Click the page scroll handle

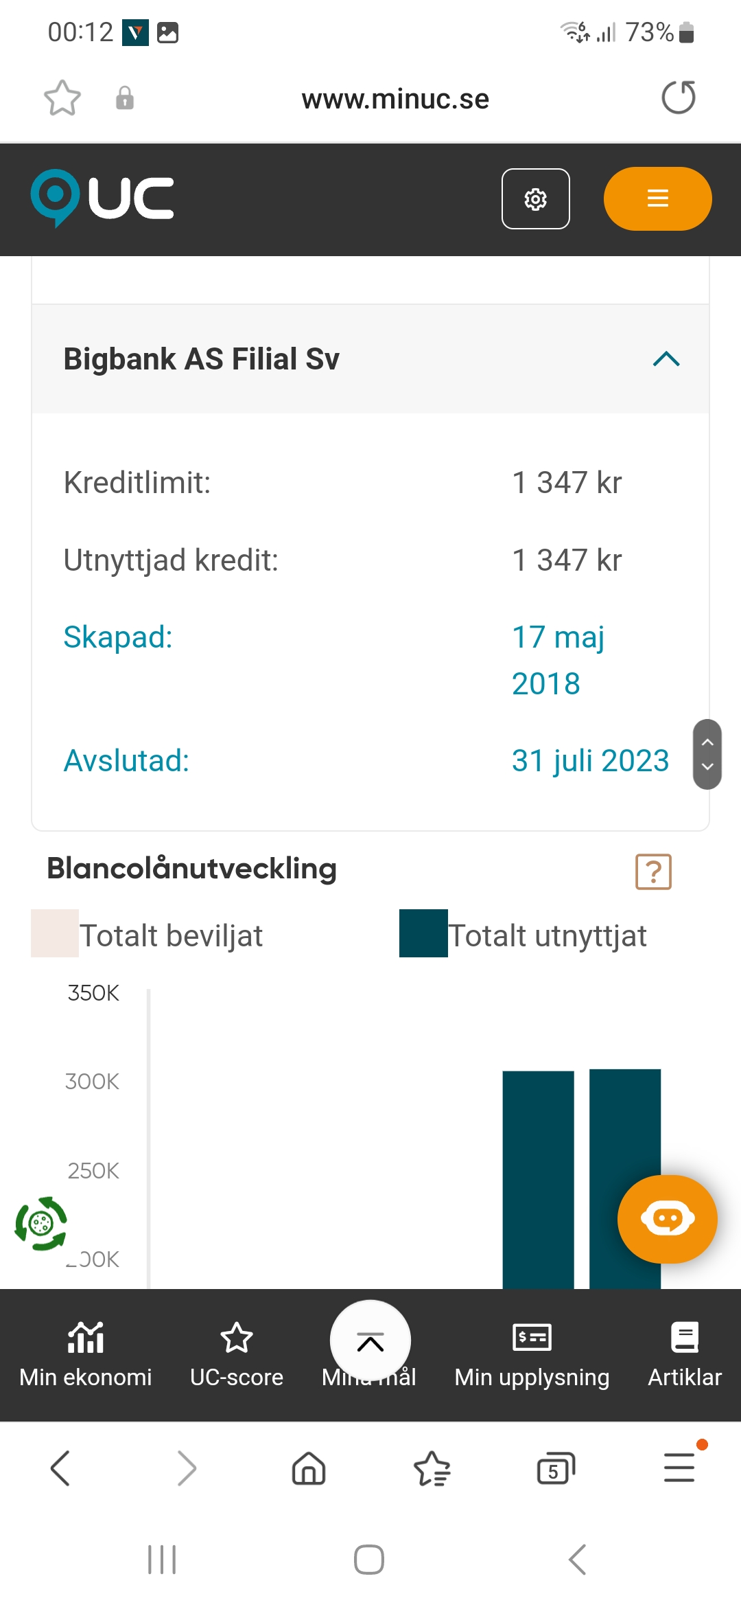pos(707,754)
